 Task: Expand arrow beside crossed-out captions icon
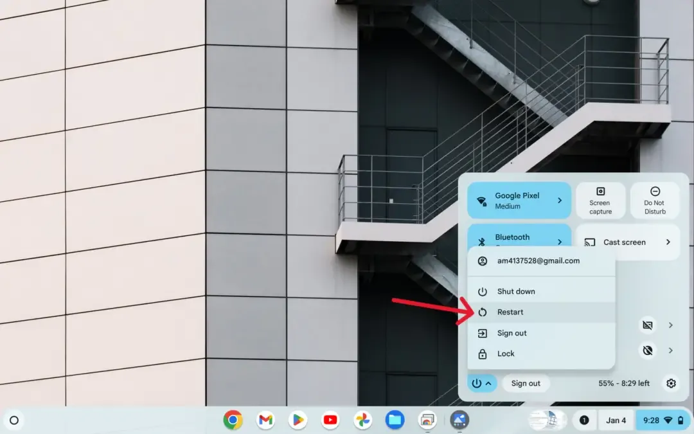coord(670,325)
